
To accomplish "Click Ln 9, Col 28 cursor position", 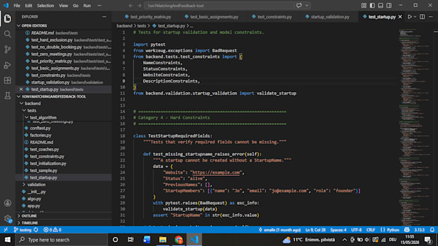I will (x=316, y=230).
